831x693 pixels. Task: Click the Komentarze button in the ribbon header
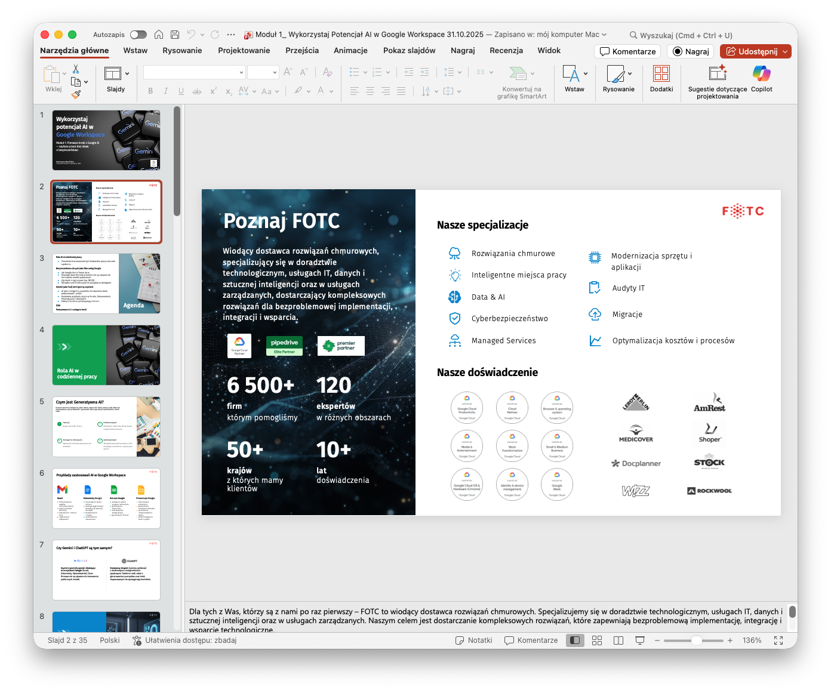(x=627, y=51)
